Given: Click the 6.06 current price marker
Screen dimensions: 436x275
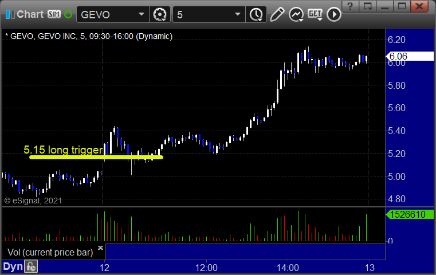Looking at the screenshot, I should [410, 56].
